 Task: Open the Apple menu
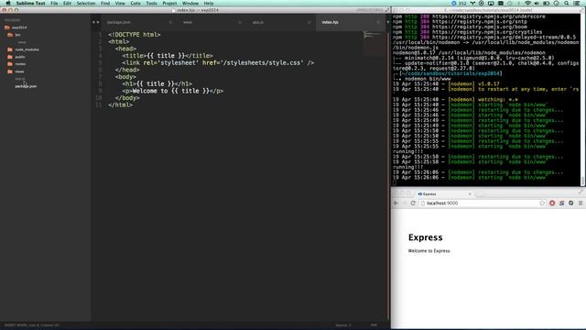(8, 3)
